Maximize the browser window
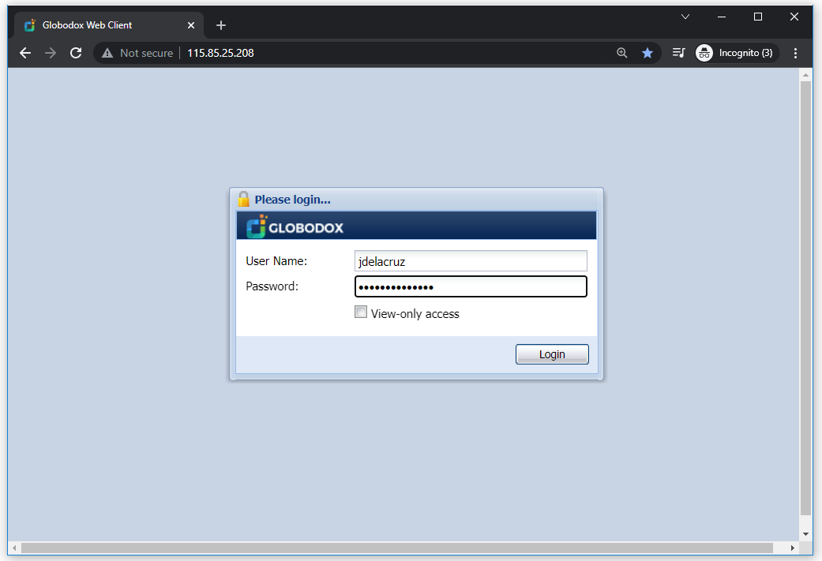 758,17
